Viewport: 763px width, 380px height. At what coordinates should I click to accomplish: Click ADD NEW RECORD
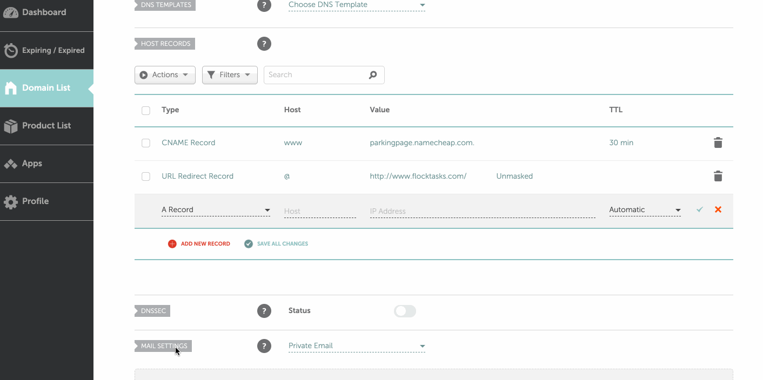(205, 244)
